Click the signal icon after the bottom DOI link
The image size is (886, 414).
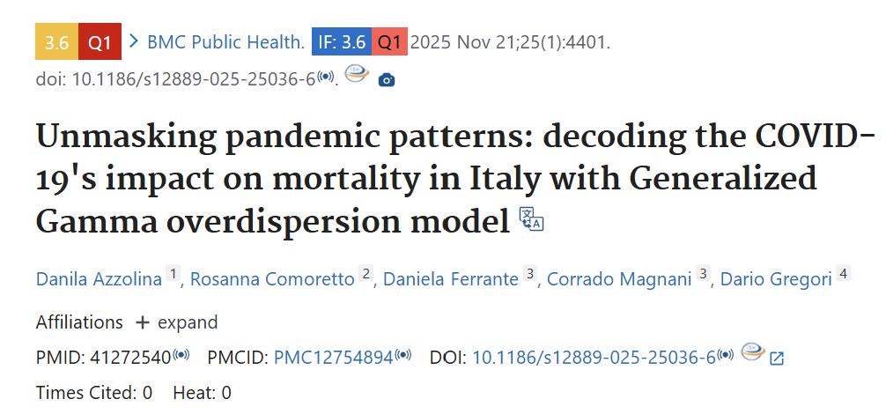(726, 356)
